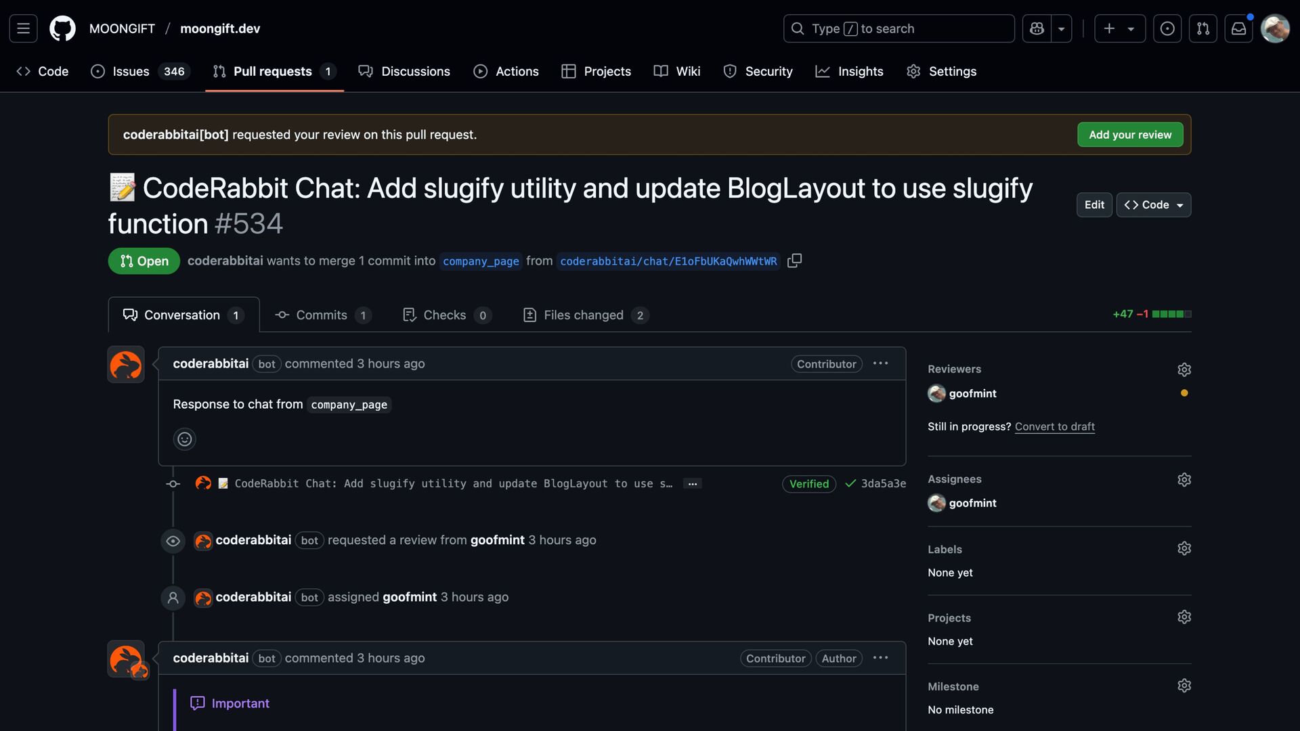Screen dimensions: 1300x731
Task: Open the notifications inbox icon
Action: click(1238, 28)
